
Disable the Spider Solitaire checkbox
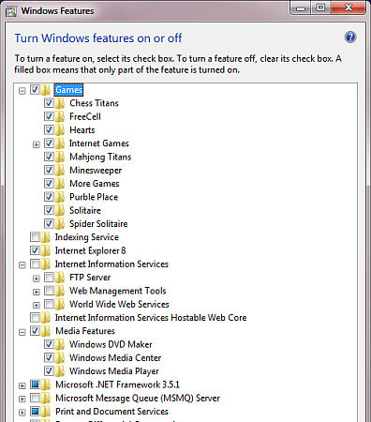[49, 223]
